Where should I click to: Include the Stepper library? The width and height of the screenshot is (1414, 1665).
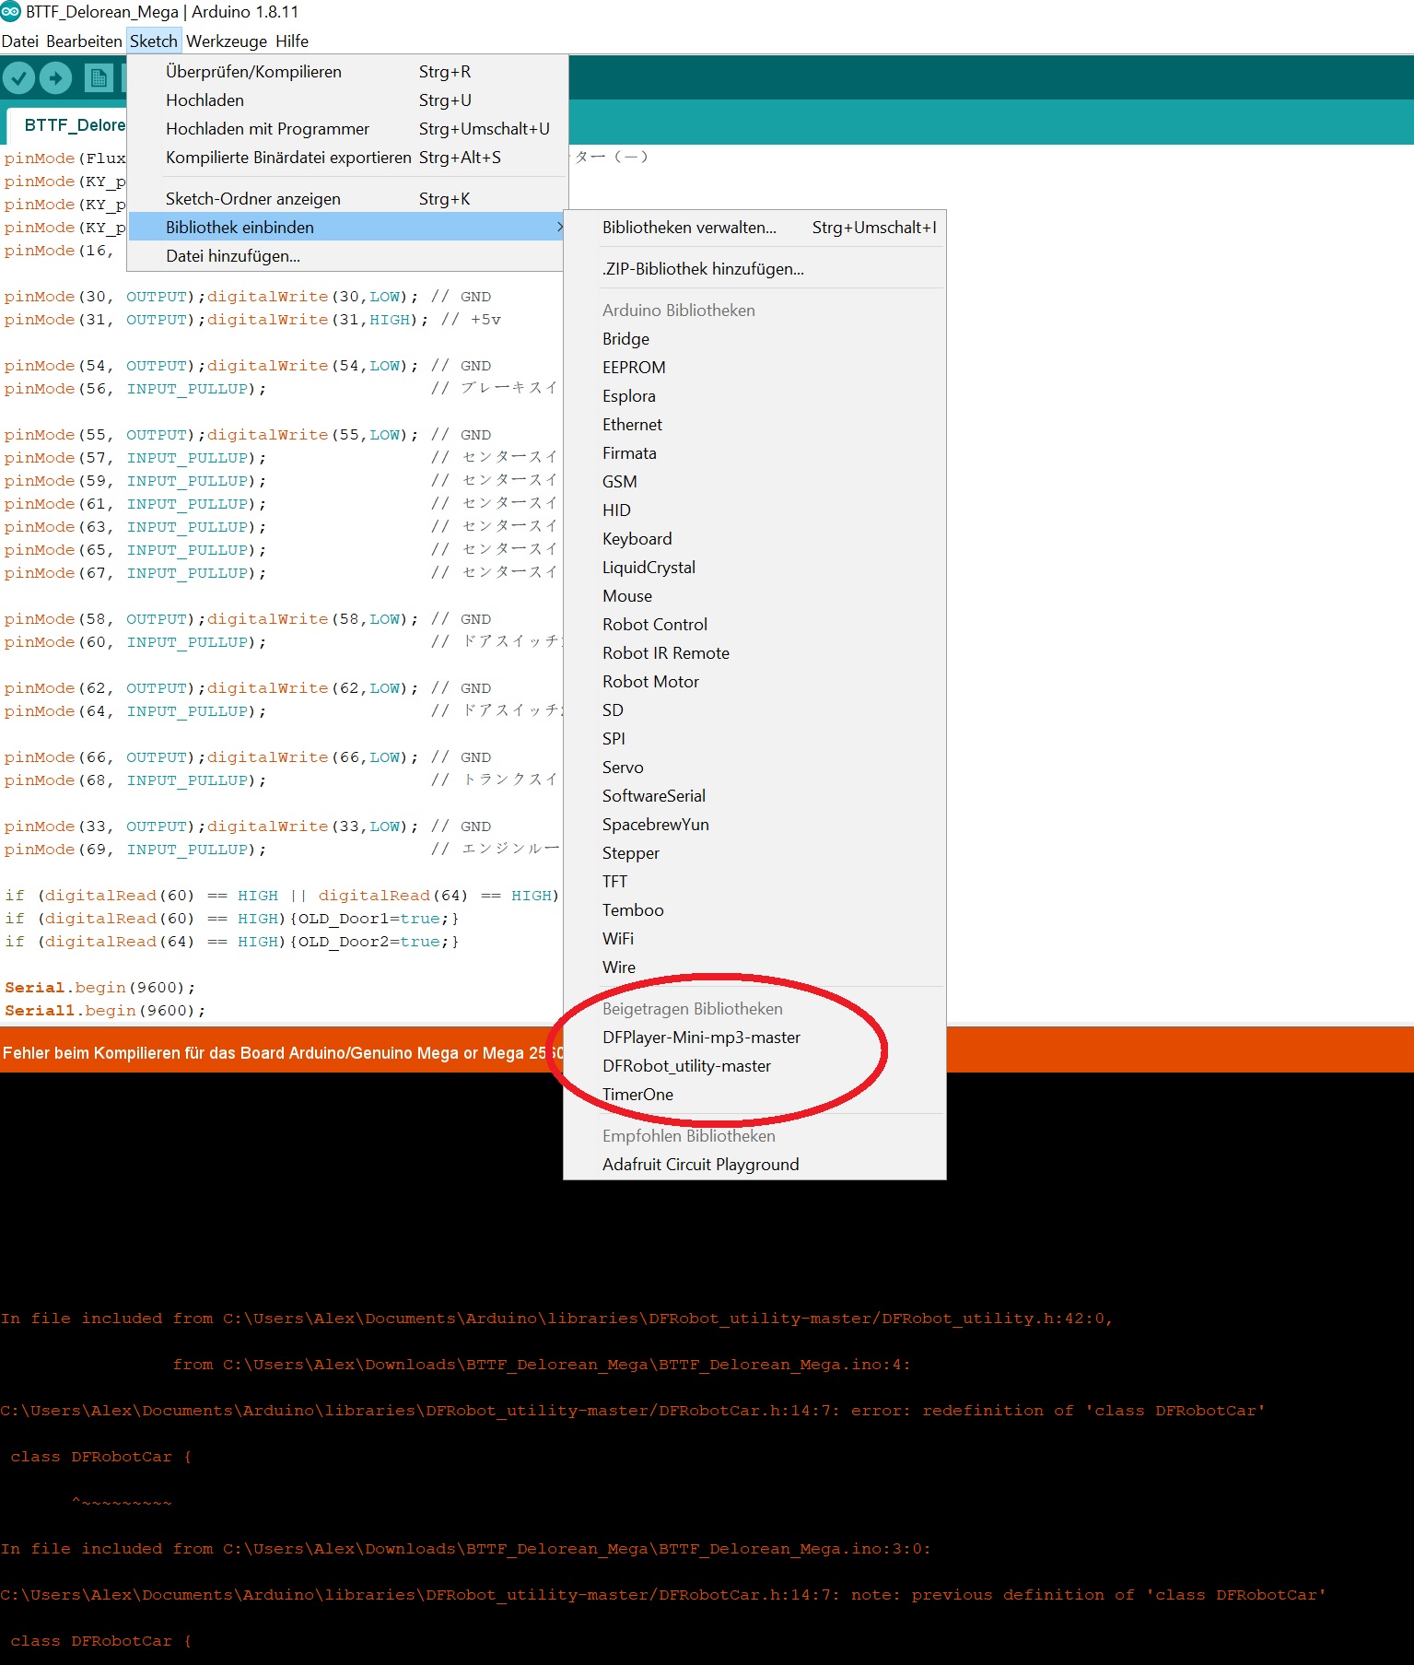[x=754, y=853]
